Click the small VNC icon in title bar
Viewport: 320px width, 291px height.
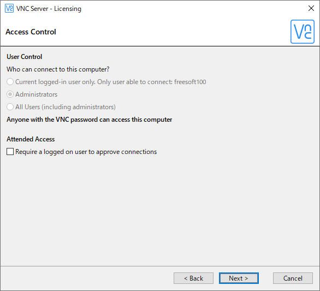click(9, 8)
